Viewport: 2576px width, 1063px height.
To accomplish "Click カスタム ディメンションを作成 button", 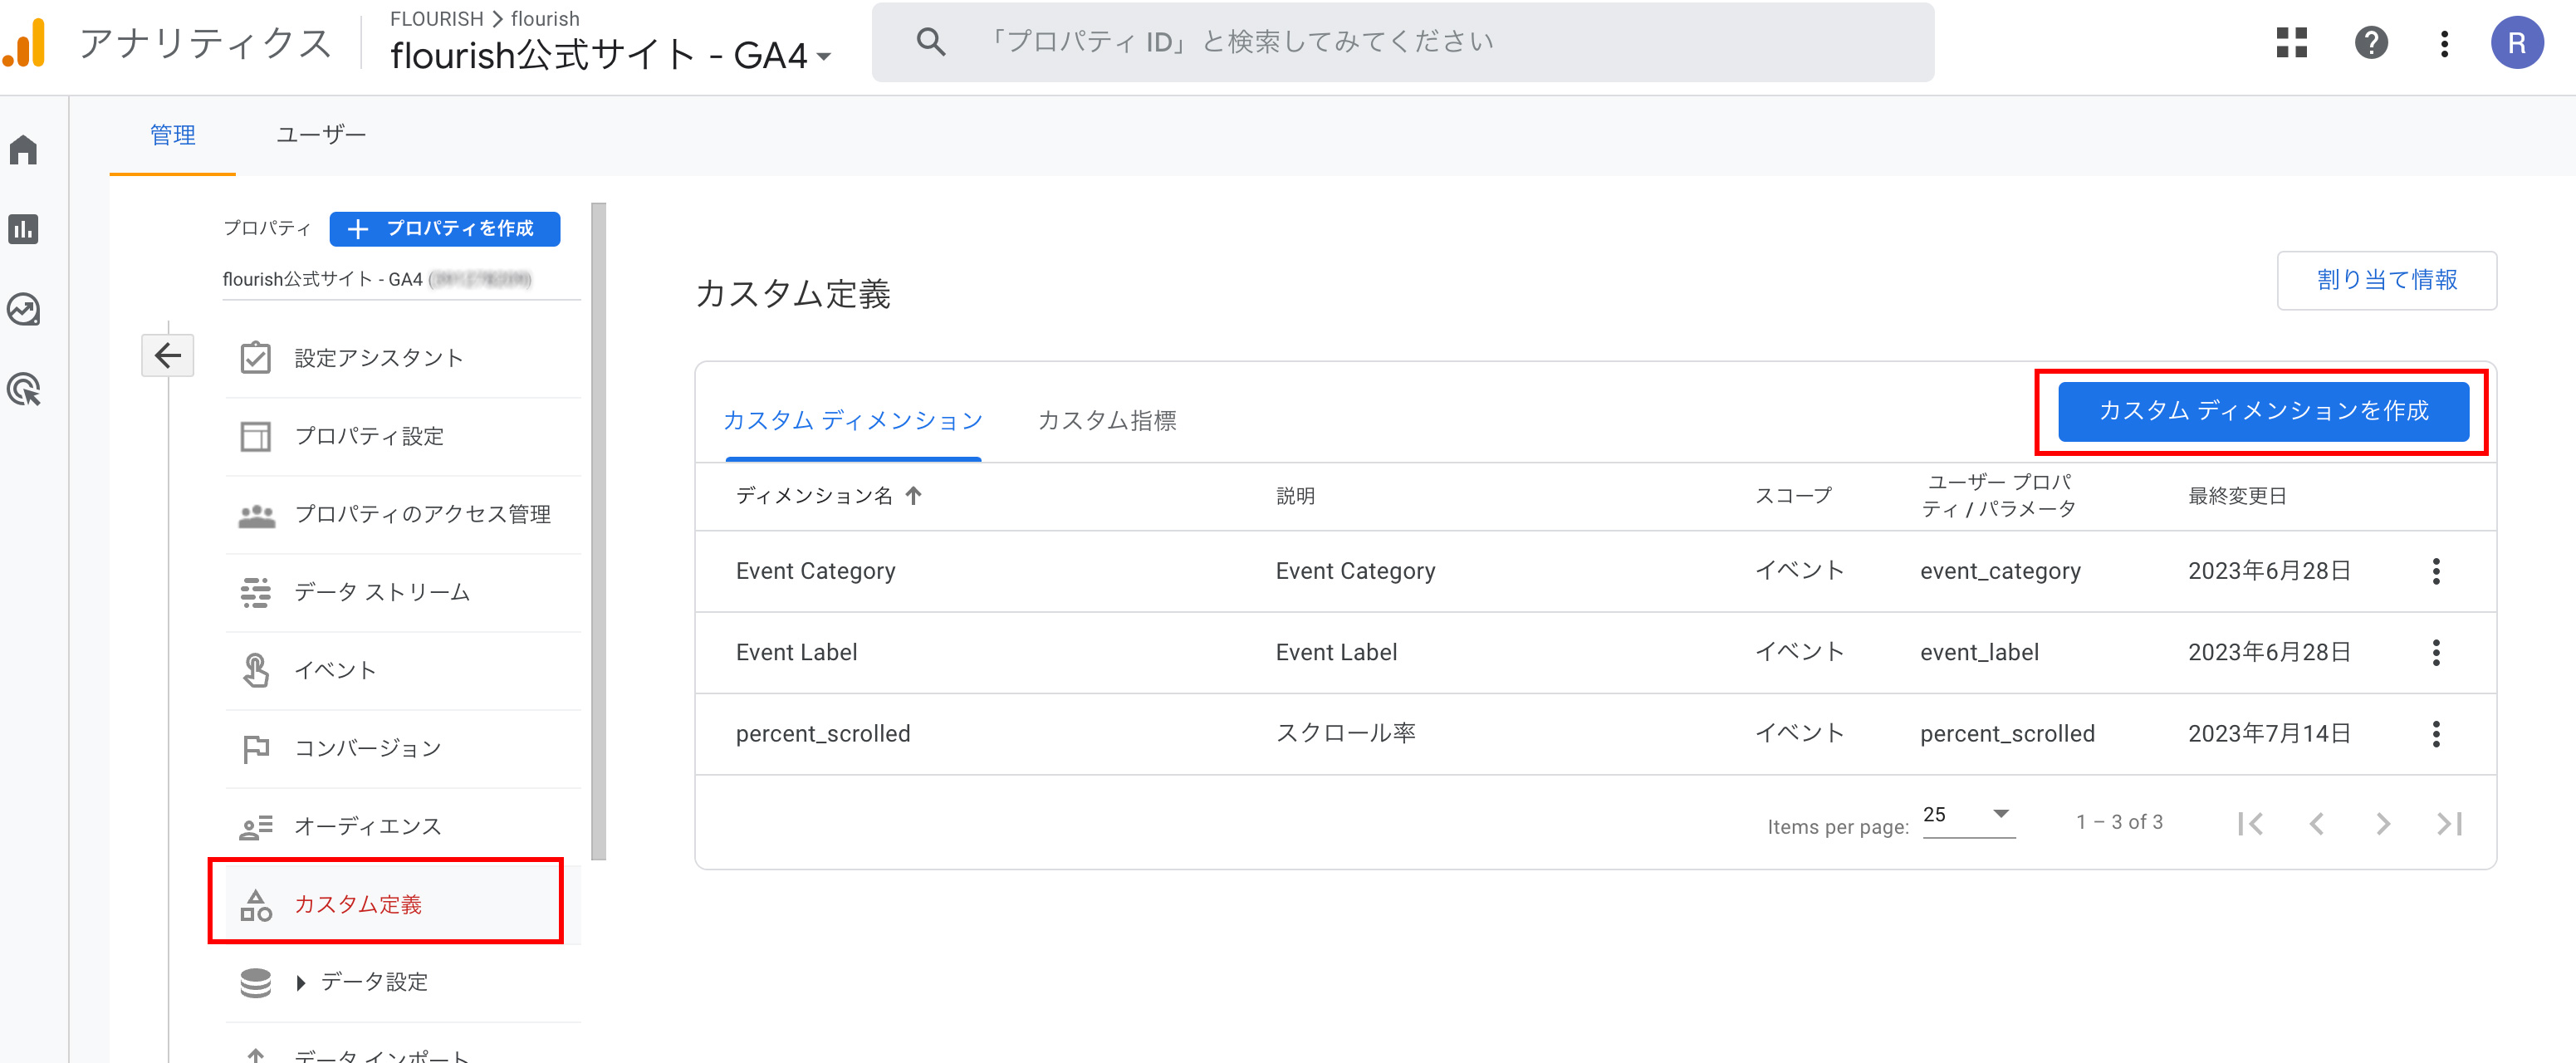I will coord(2263,411).
